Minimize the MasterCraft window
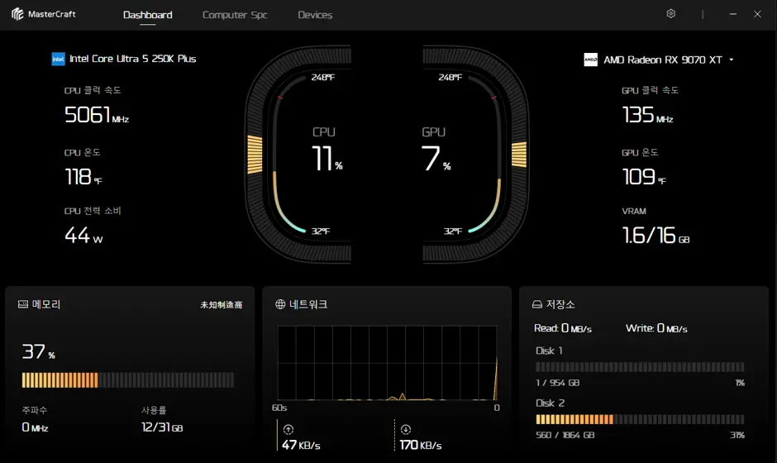Screen dimensions: 777x463 (733, 14)
